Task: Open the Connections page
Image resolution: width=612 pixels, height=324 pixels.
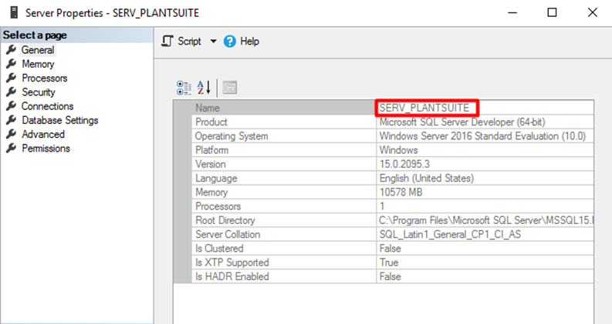Action: click(47, 106)
